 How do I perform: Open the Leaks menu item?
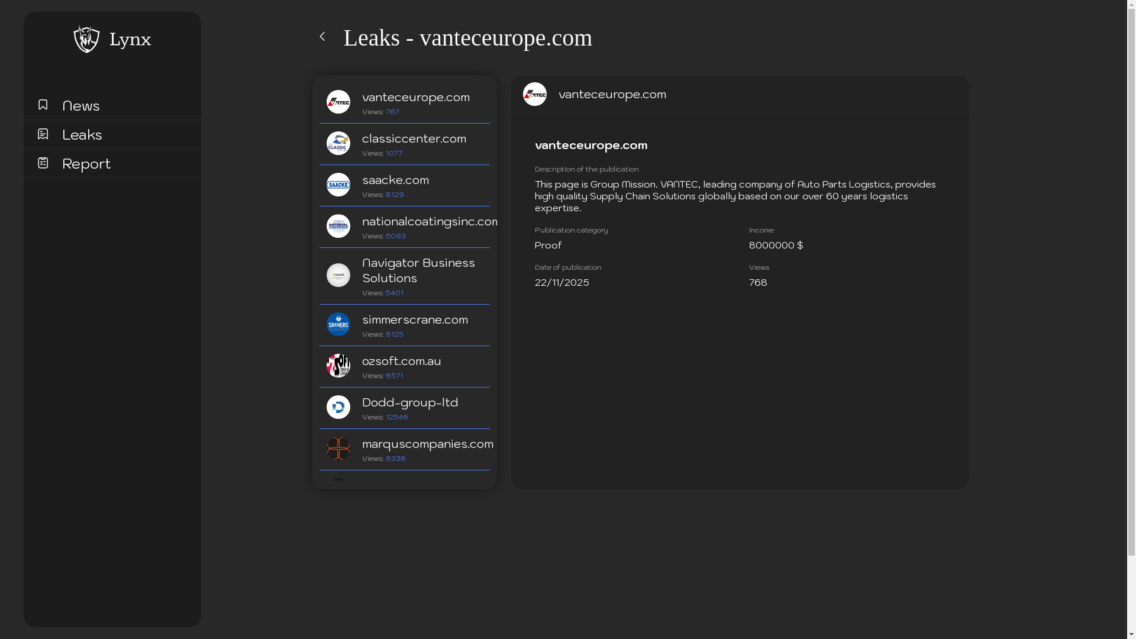point(82,134)
